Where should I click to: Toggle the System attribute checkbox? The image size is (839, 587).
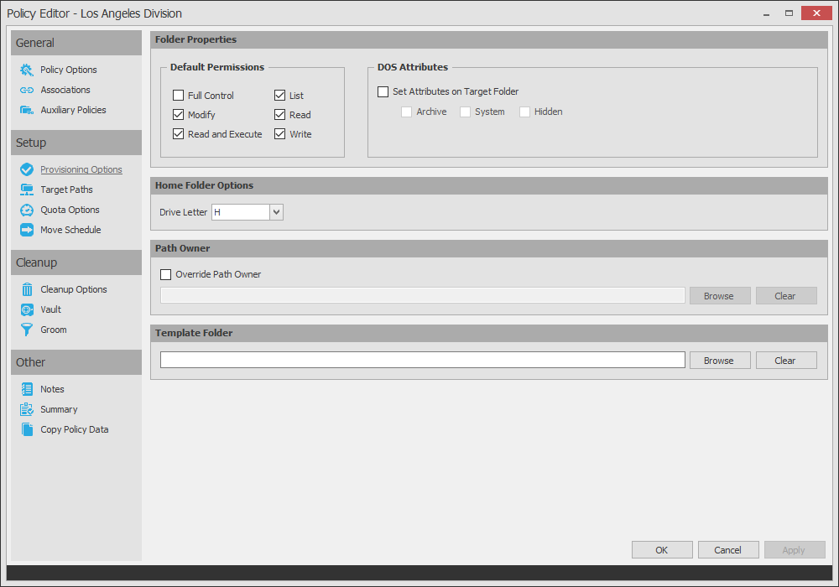[465, 112]
